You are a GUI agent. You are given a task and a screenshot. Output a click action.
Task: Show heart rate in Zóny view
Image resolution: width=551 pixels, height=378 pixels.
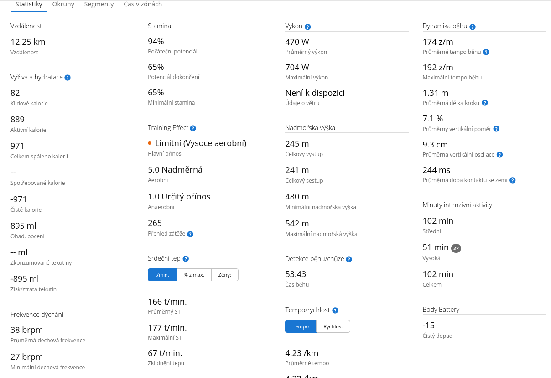[225, 275]
